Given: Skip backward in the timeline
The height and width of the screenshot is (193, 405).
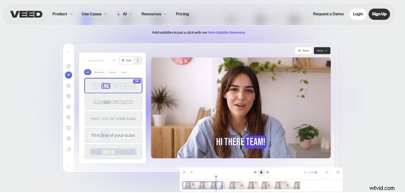Looking at the screenshot, I should point(255,172).
